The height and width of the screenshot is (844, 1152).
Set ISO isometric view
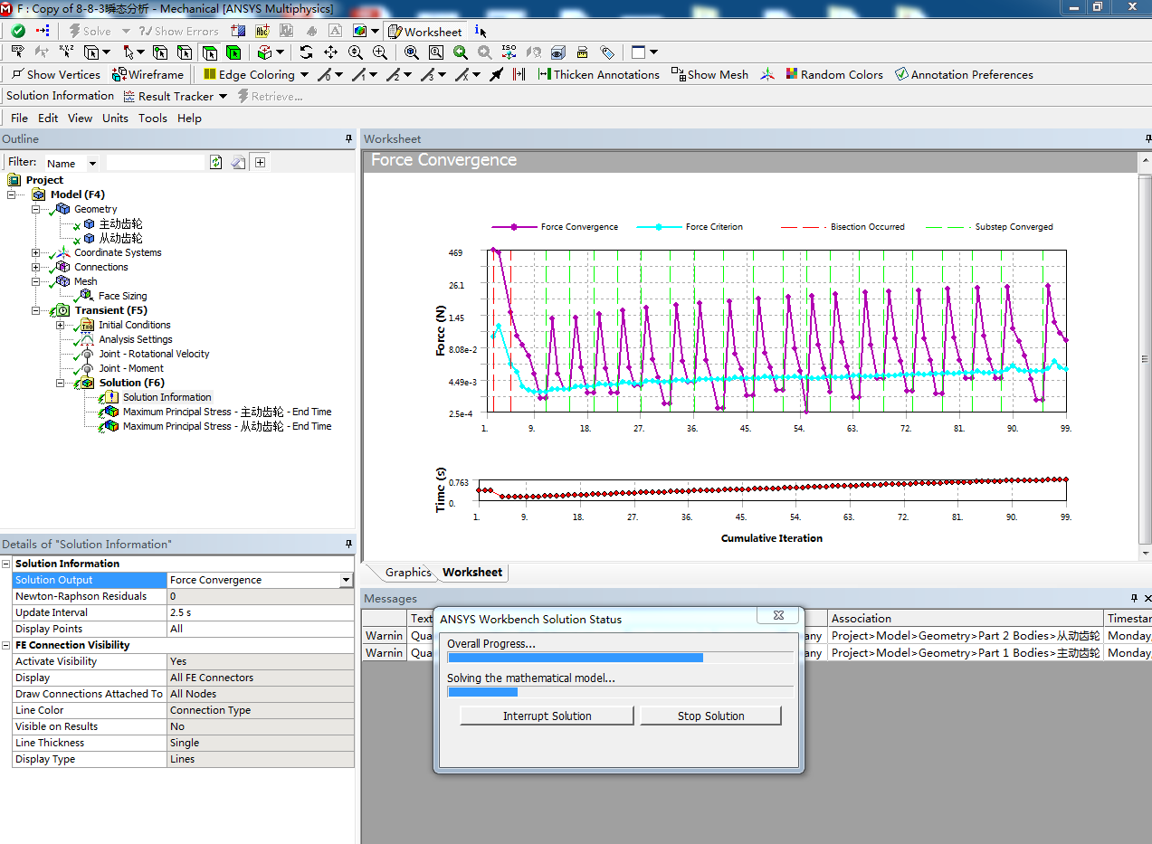click(x=509, y=52)
